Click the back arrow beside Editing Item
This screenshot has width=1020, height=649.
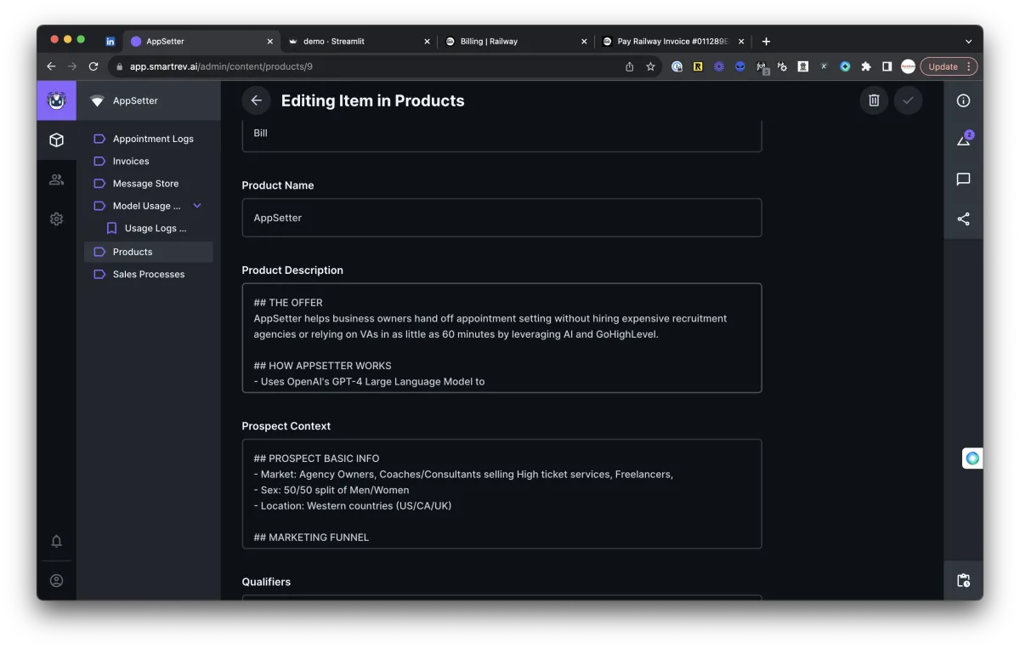coord(256,100)
